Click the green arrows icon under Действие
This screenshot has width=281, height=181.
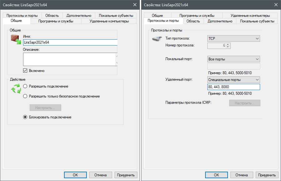click(x=16, y=88)
